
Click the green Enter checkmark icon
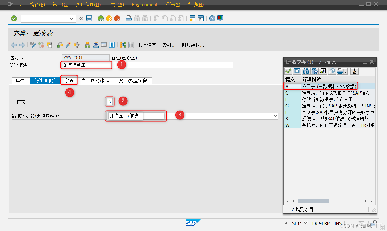tap(14, 19)
